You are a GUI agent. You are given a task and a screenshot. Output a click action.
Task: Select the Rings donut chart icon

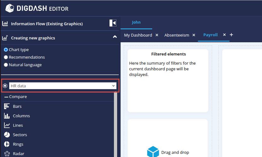[7, 144]
